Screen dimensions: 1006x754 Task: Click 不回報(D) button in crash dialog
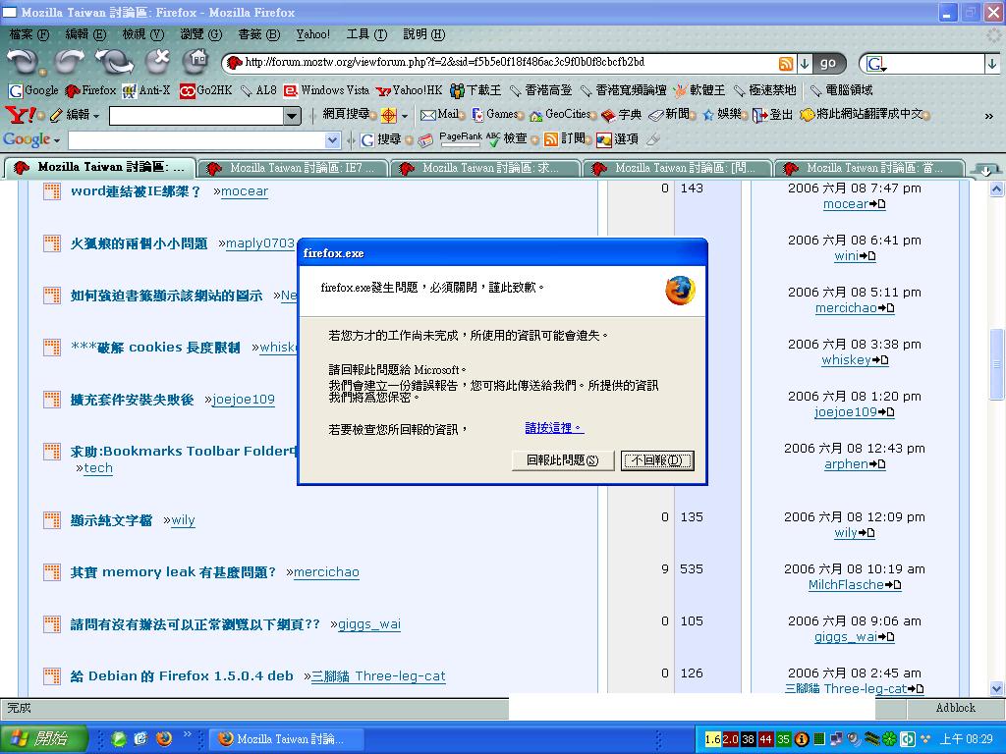657,460
